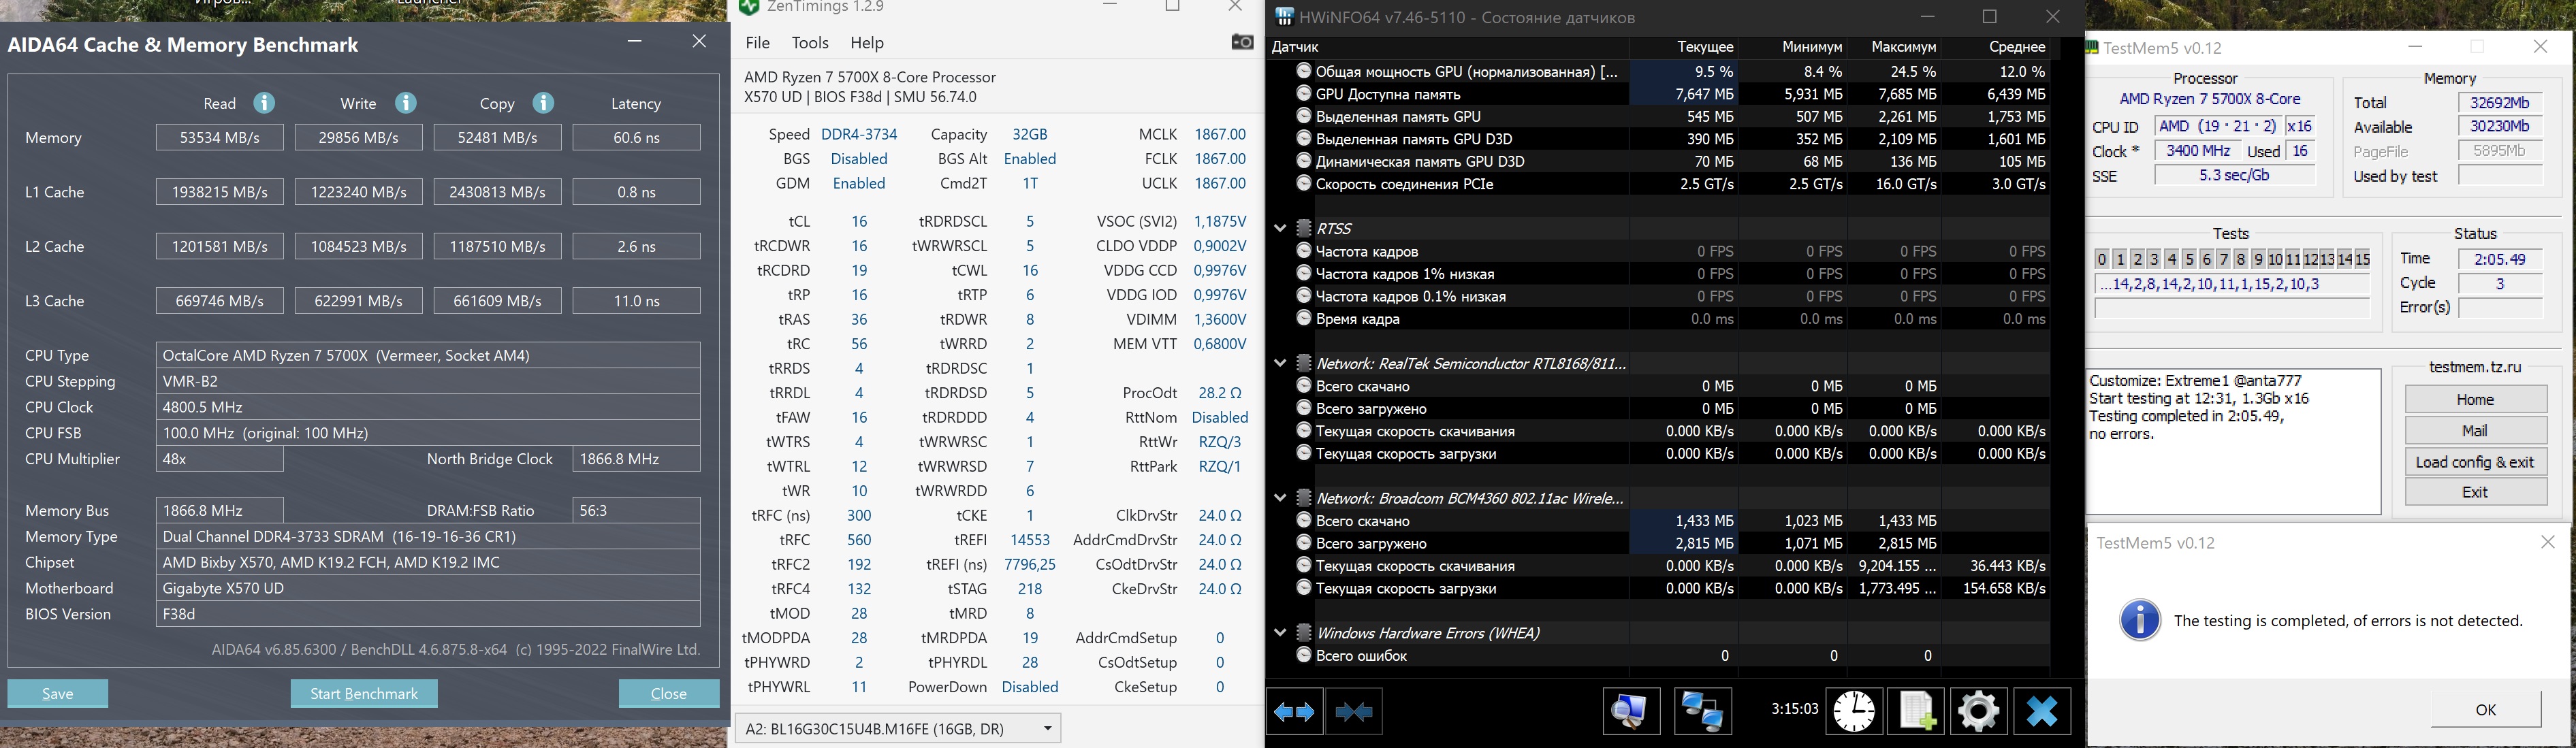Image resolution: width=2576 pixels, height=748 pixels.
Task: Click ZenTimings screenshot camera icon
Action: pos(1242,42)
